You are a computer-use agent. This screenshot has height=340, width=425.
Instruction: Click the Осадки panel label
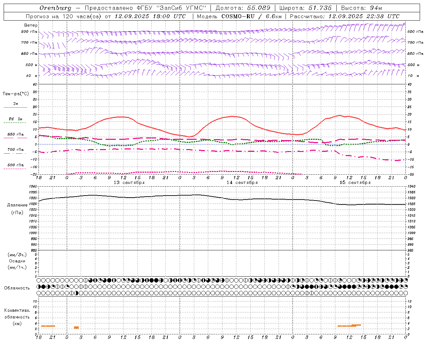[x=17, y=261]
